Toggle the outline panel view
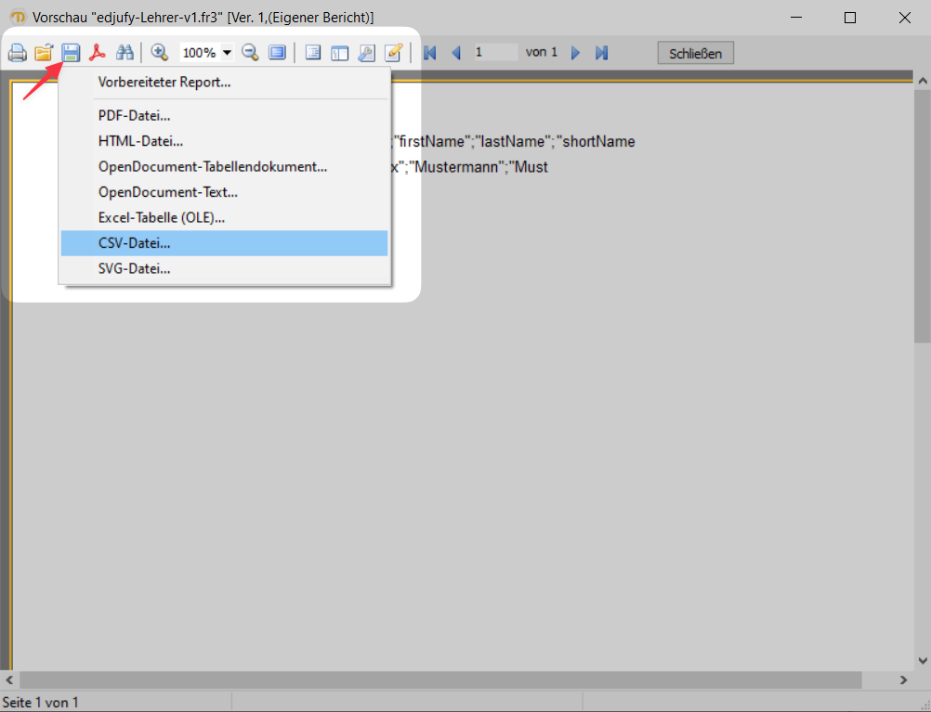The width and height of the screenshot is (931, 712). pos(313,52)
